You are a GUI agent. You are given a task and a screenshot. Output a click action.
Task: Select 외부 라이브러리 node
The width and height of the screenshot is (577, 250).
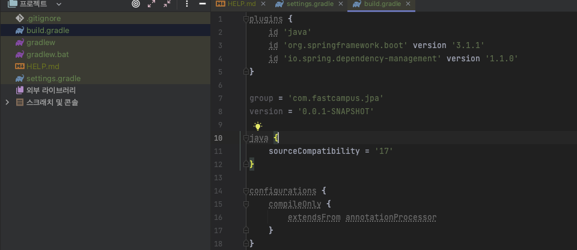point(105,90)
